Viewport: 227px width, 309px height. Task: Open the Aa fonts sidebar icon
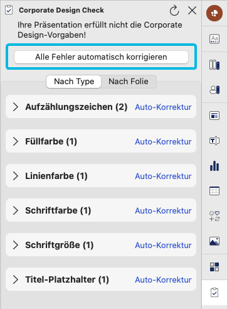click(x=214, y=39)
